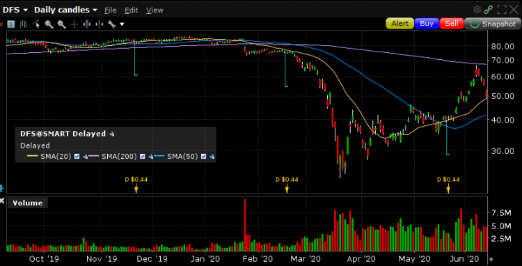Toggle the SMA(50) checkbox
This screenshot has width=522, height=266.
click(x=203, y=157)
